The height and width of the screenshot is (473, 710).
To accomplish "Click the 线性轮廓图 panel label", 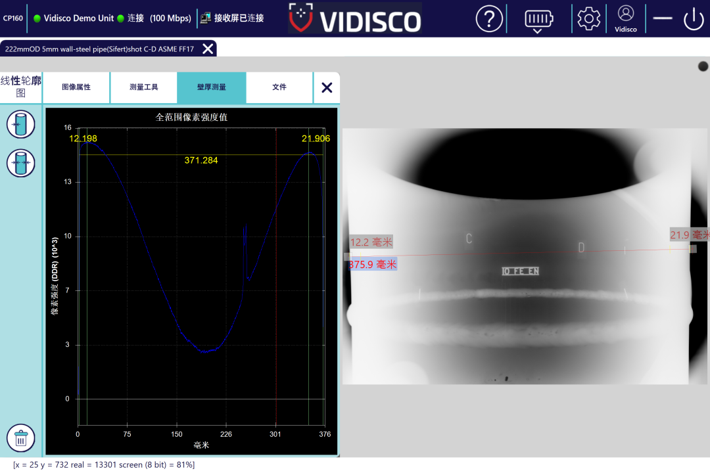I will click(21, 87).
